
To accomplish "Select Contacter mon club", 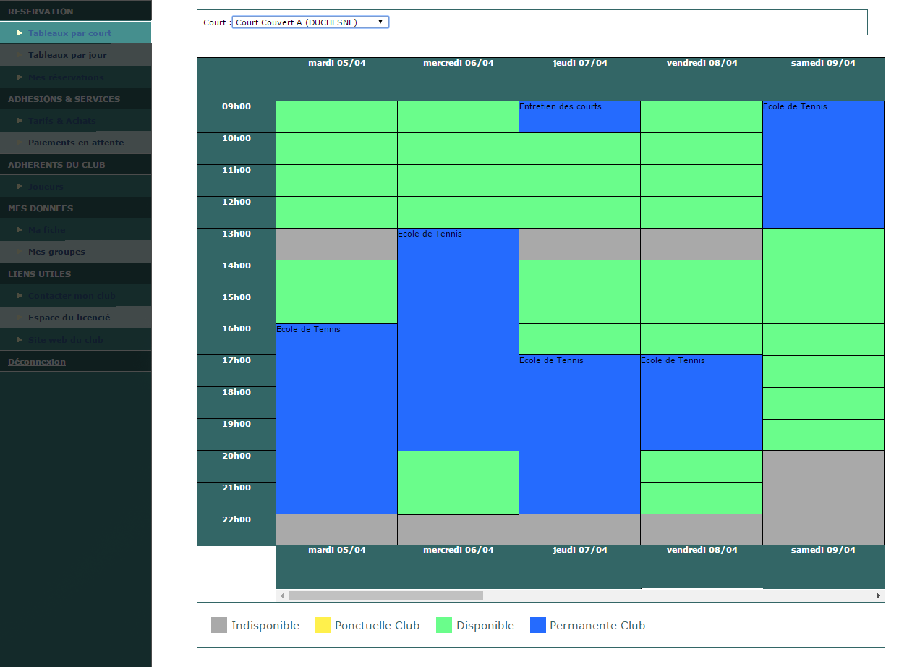I will coord(72,296).
